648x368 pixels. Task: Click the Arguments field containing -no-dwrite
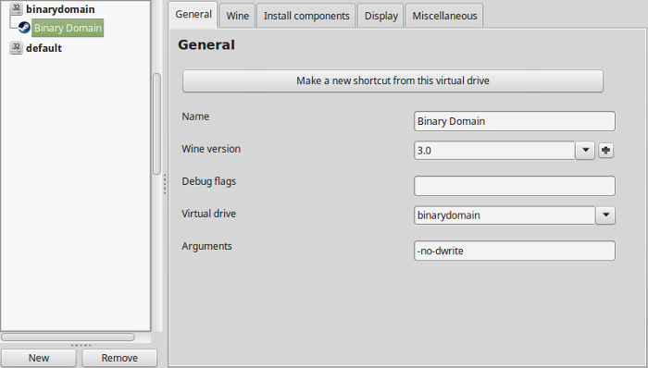coord(515,251)
